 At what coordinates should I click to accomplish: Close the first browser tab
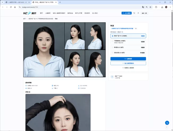[x=29, y=2]
